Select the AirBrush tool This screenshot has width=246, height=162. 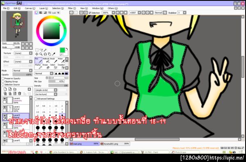coord(46,60)
